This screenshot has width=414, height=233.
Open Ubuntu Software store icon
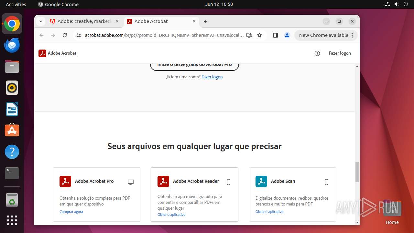(12, 130)
